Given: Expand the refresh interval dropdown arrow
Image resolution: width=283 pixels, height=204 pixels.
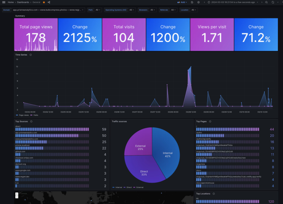Looking at the screenshot, I should point(278,2).
